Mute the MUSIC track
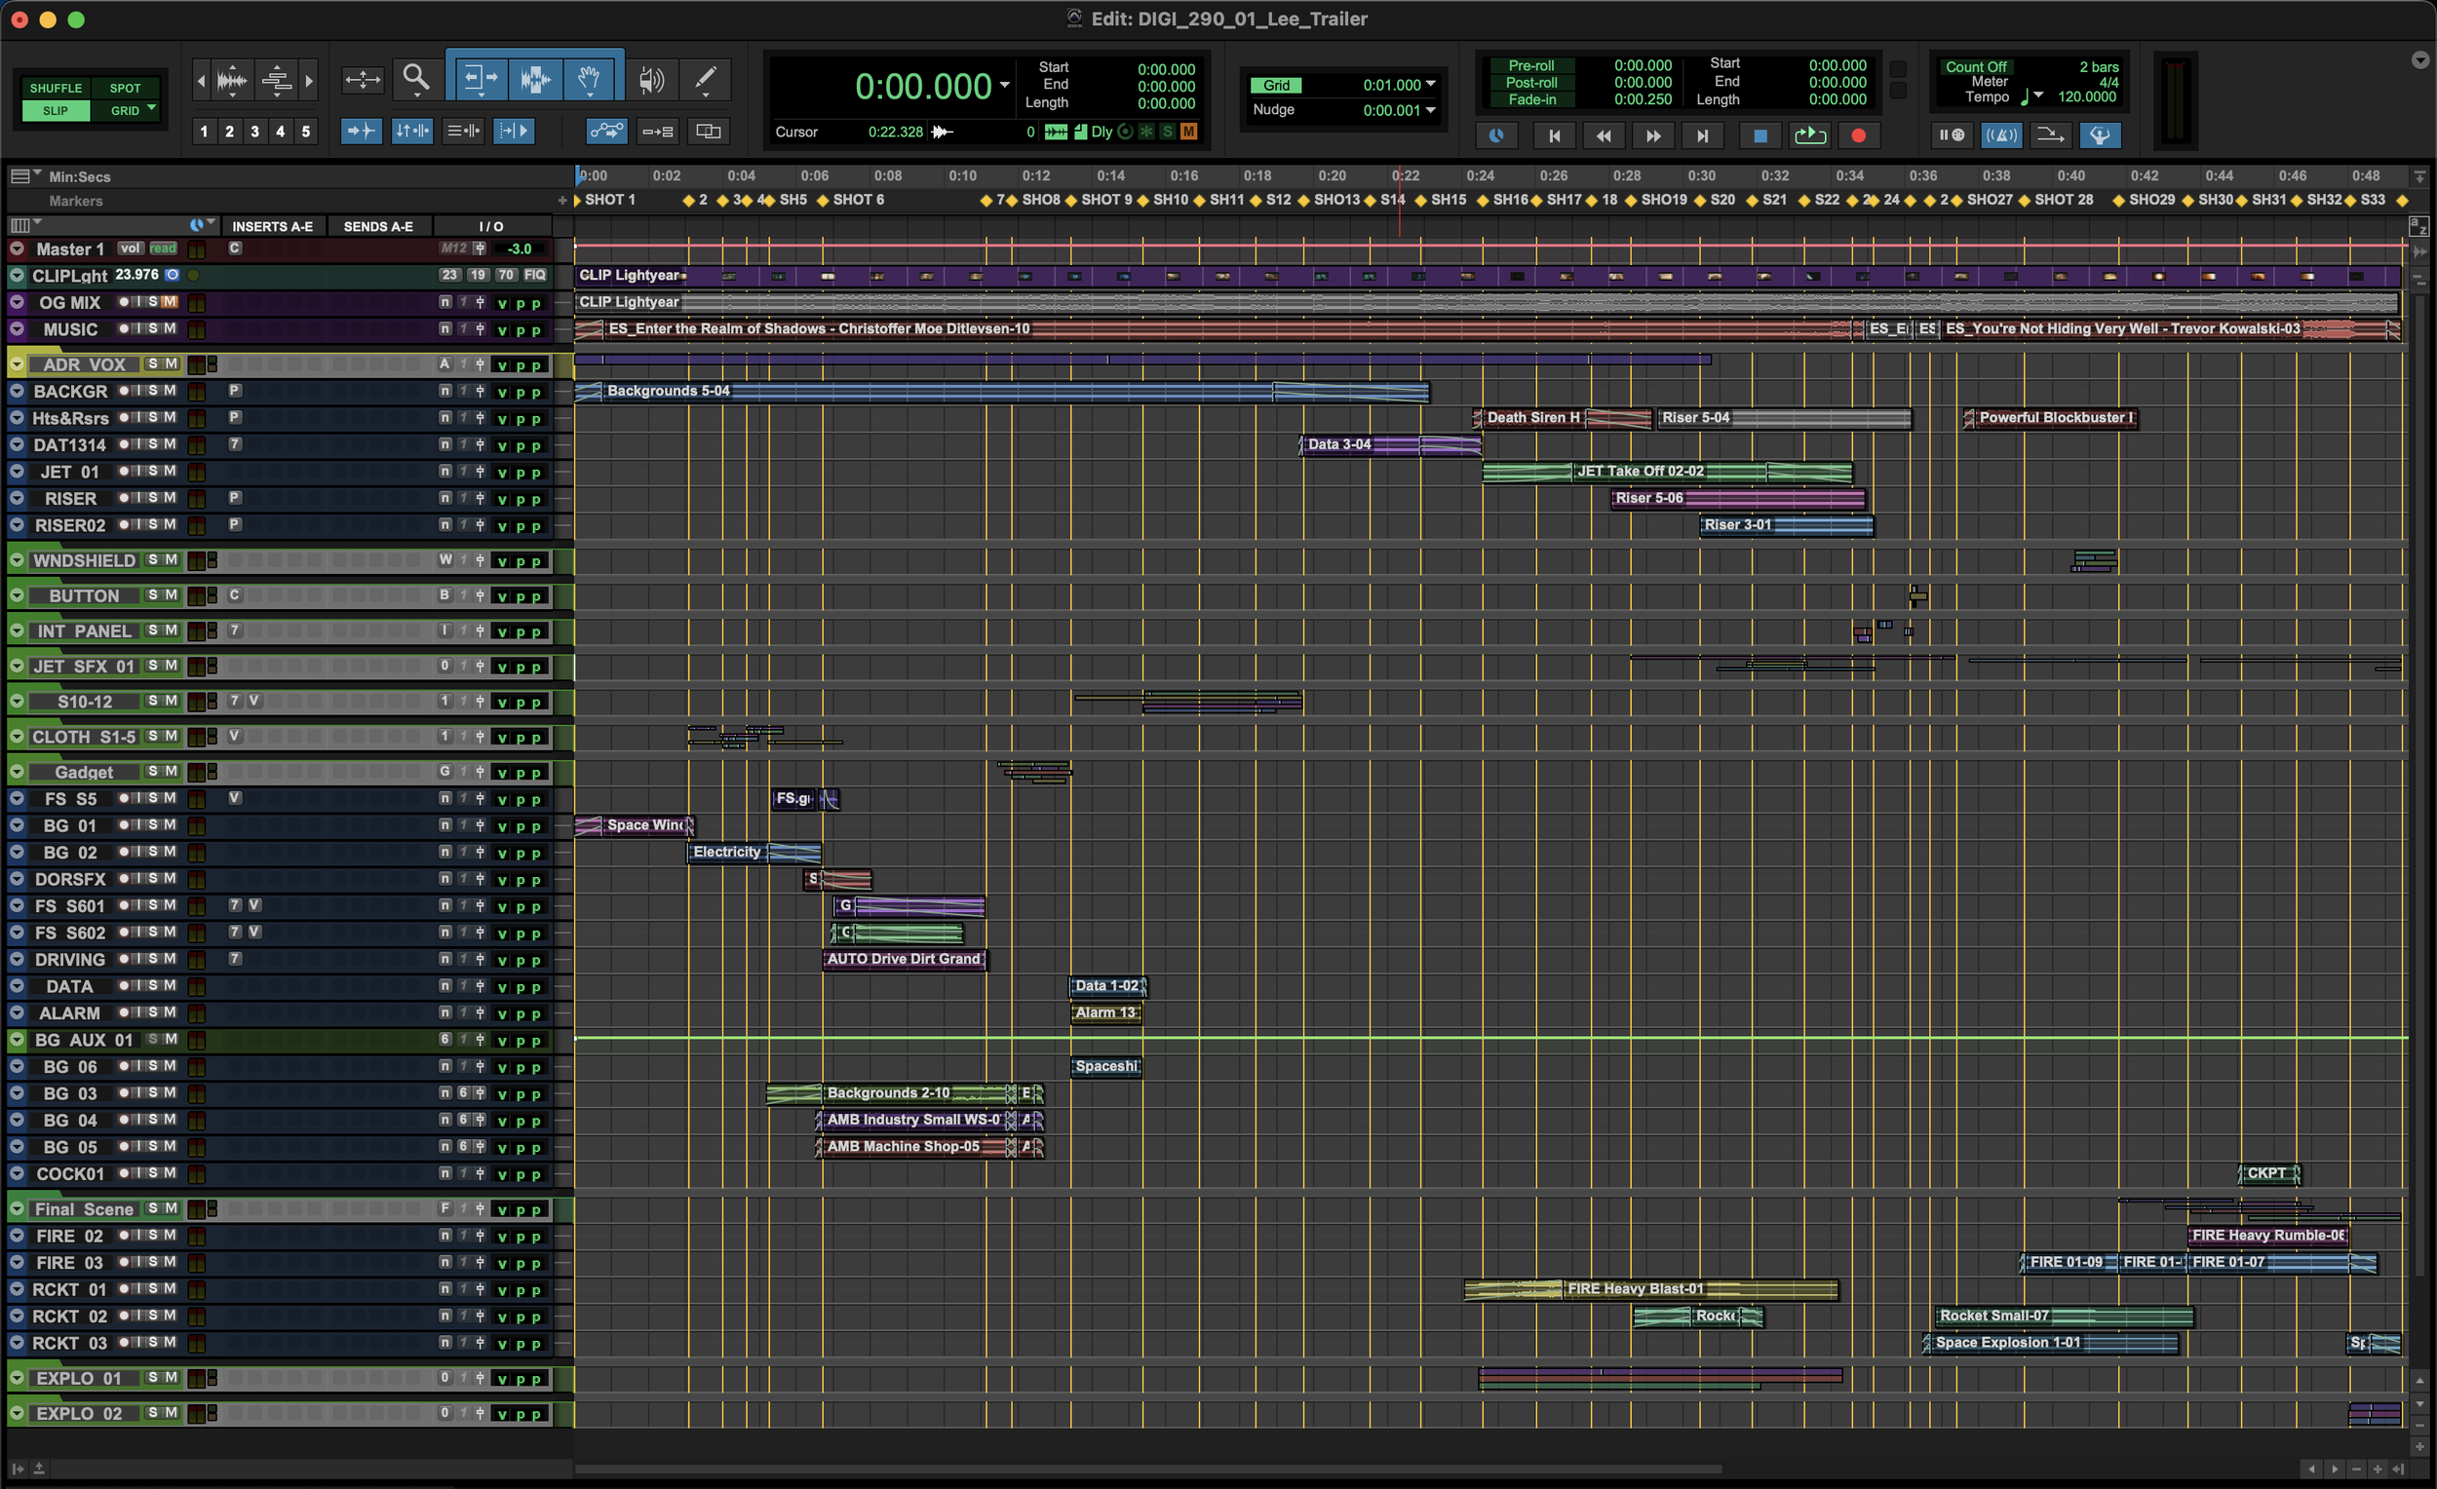The image size is (2437, 1489). pos(171,328)
